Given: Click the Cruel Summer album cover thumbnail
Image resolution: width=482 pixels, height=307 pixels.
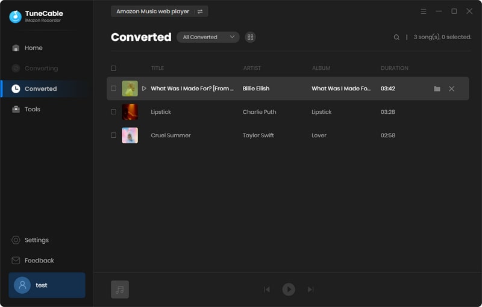Looking at the screenshot, I should coord(130,135).
